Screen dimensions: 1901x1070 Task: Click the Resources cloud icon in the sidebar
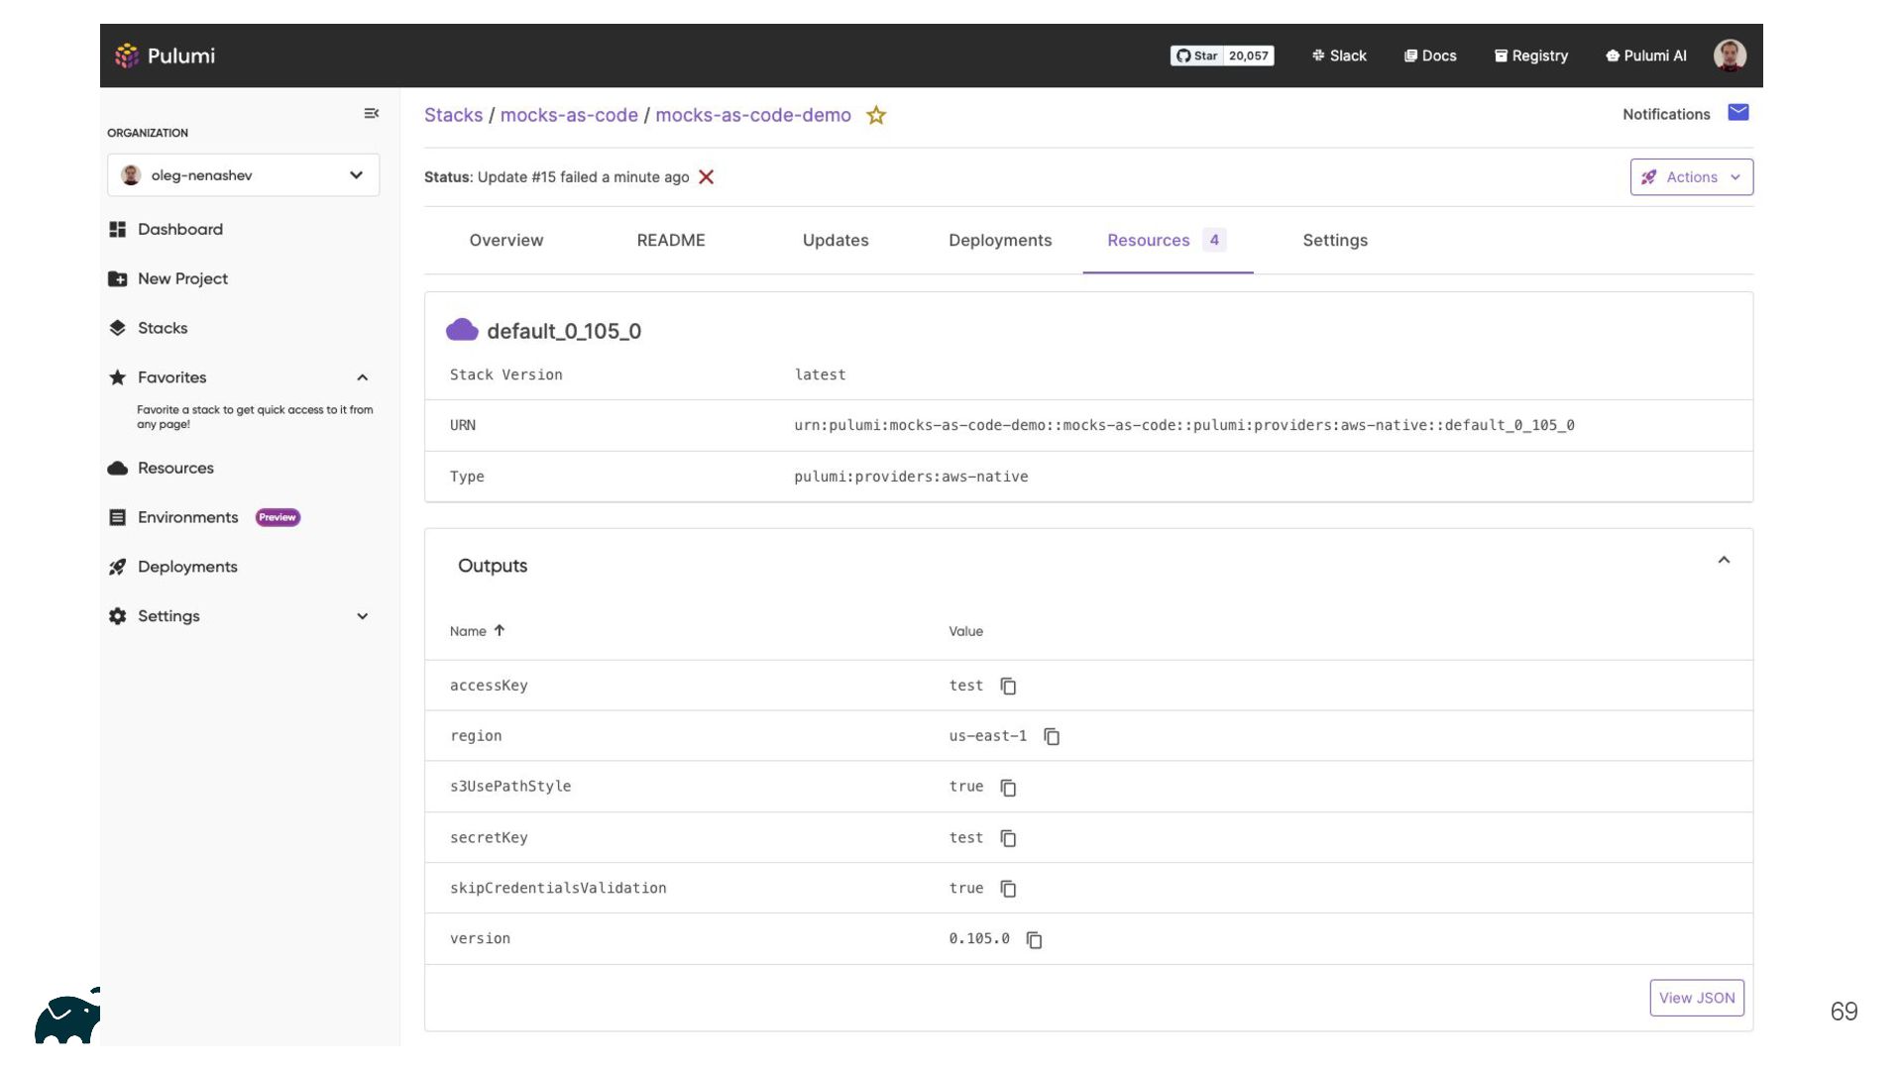(x=118, y=468)
